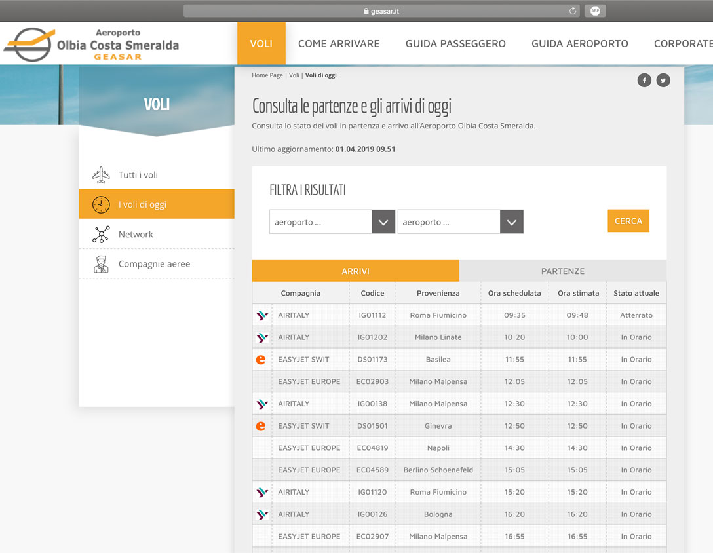Click estimated time 09:48
The width and height of the screenshot is (713, 553).
577,315
